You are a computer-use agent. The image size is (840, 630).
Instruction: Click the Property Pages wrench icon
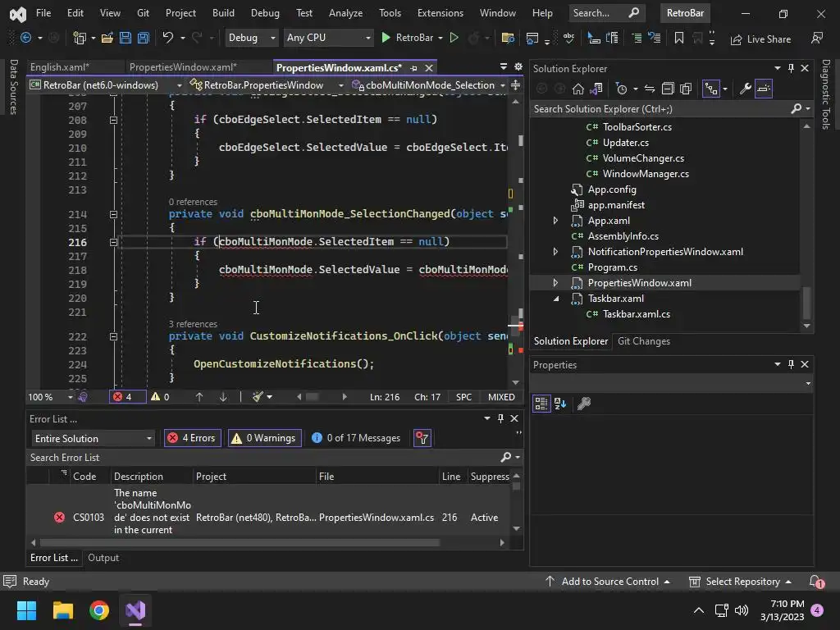(584, 404)
